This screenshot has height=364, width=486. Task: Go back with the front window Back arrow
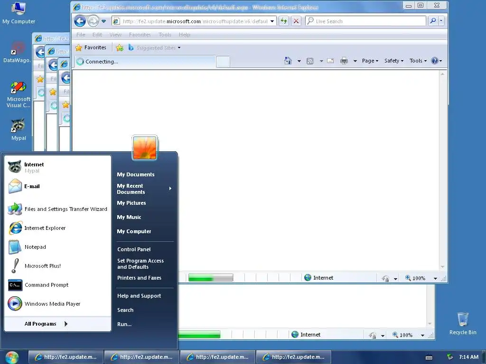pyautogui.click(x=80, y=21)
